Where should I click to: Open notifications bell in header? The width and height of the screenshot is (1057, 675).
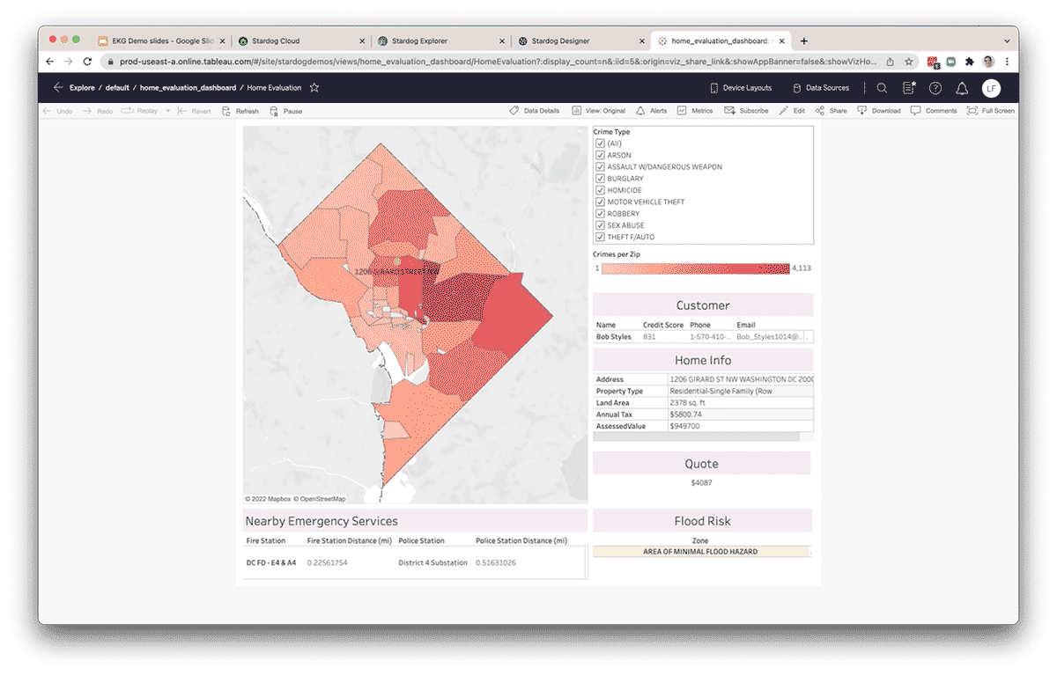pyautogui.click(x=962, y=88)
